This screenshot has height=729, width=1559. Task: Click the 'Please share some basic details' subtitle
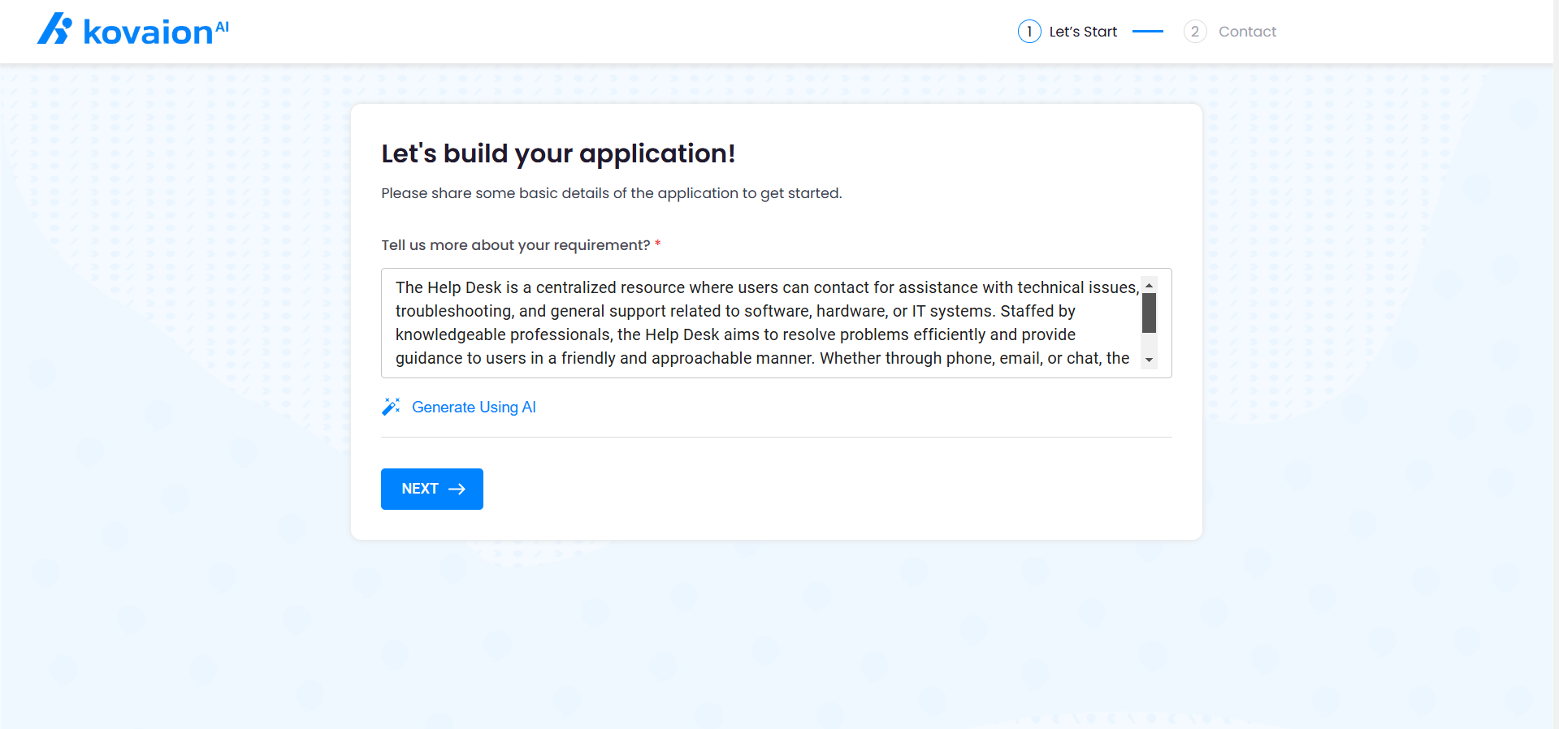pos(611,193)
